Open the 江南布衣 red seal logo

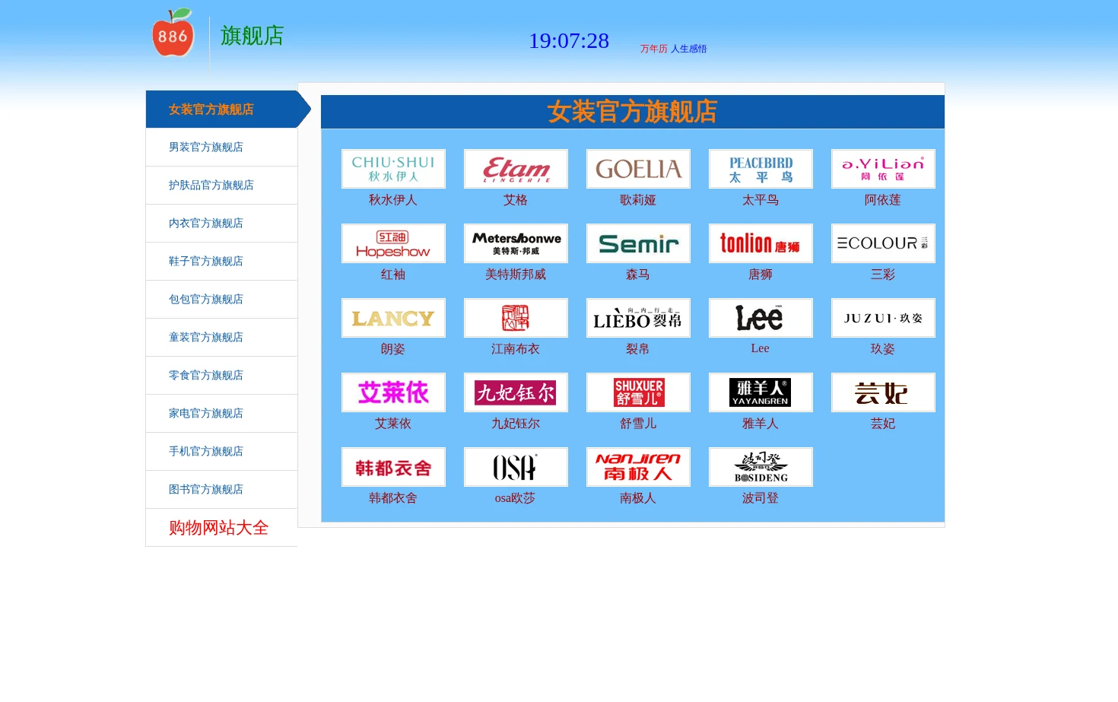(516, 318)
